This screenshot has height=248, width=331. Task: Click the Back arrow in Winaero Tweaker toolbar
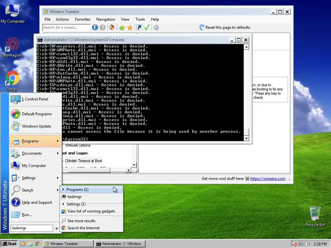pyautogui.click(x=95, y=27)
